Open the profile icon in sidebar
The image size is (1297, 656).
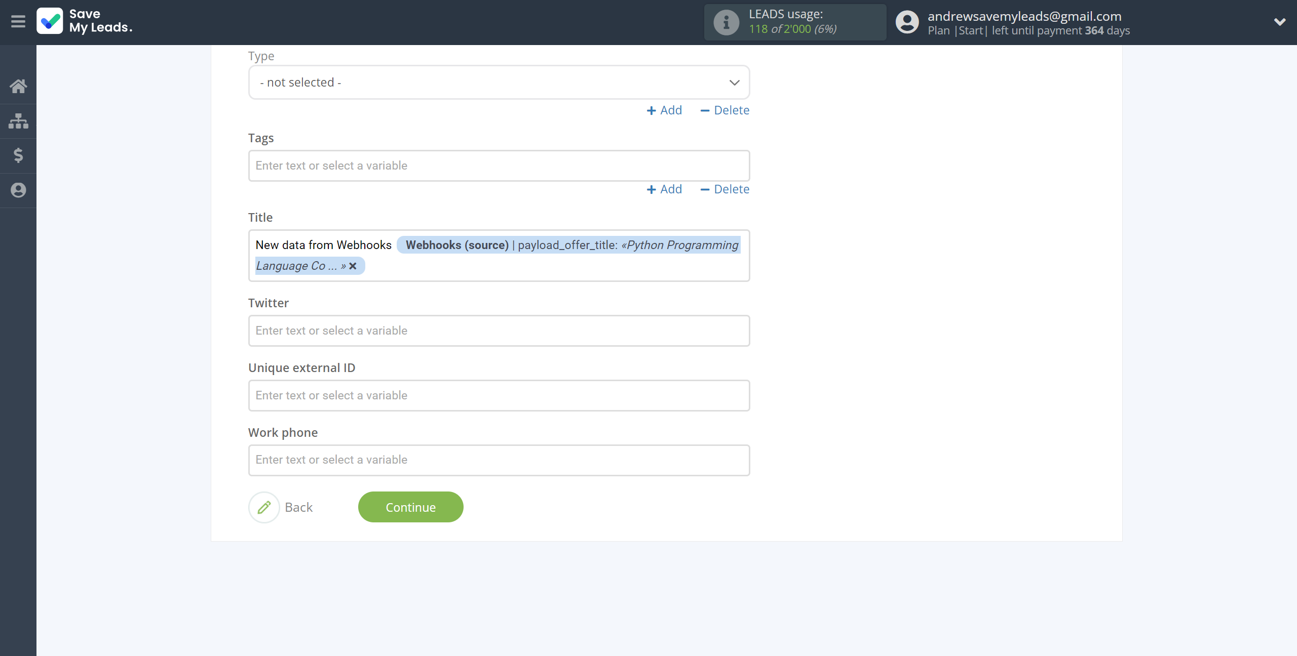18,190
